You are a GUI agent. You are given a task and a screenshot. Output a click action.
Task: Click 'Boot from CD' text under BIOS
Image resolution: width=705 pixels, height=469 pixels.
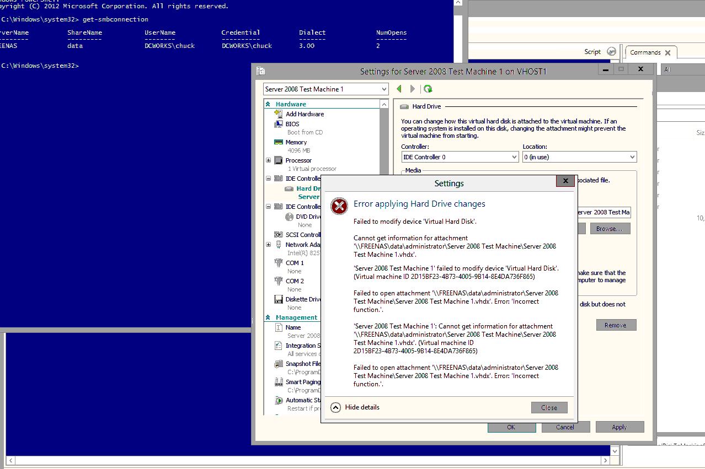pyautogui.click(x=305, y=132)
